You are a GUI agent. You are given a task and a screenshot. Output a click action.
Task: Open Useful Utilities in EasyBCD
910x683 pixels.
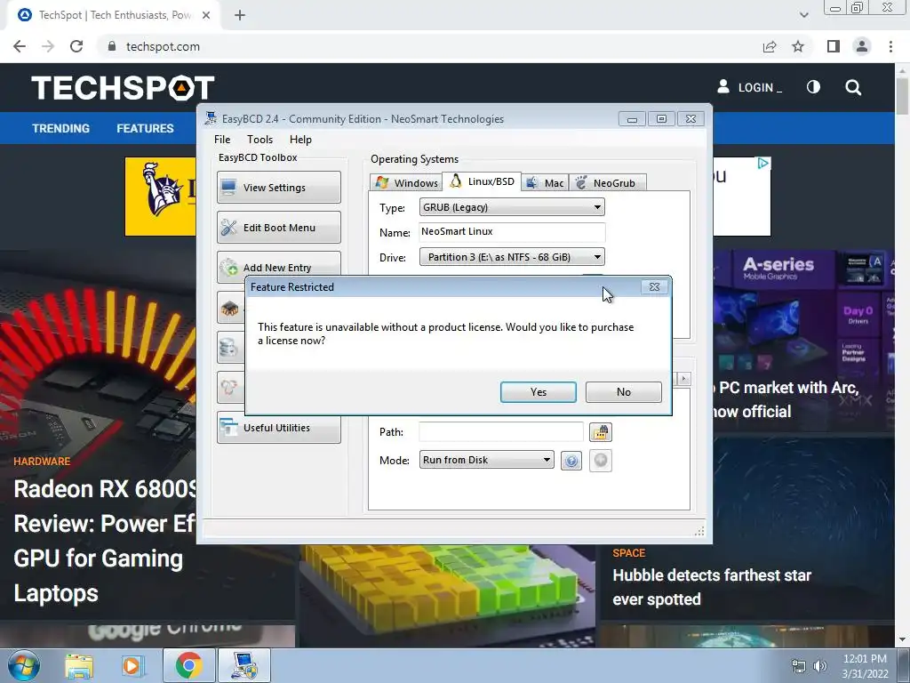[x=278, y=428]
